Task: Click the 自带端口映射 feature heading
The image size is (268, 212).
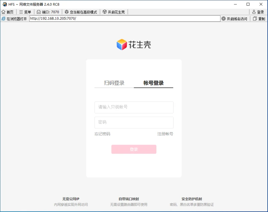Action: point(129,199)
